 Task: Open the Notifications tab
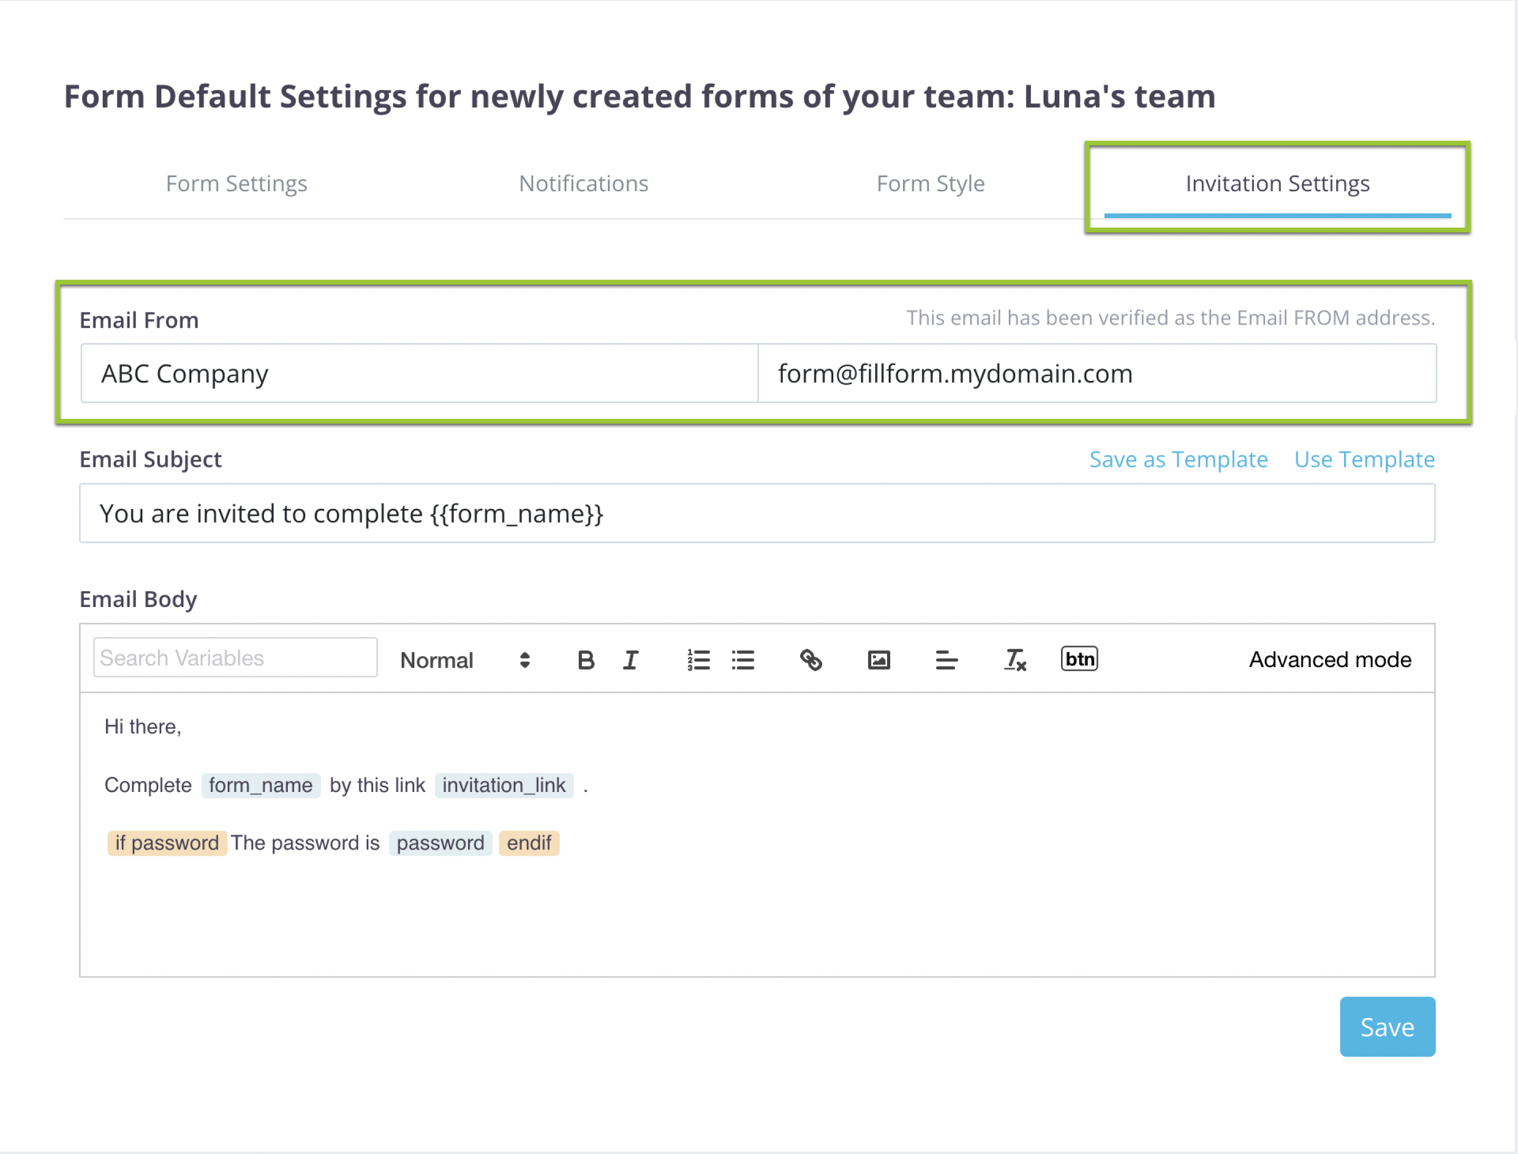click(583, 183)
